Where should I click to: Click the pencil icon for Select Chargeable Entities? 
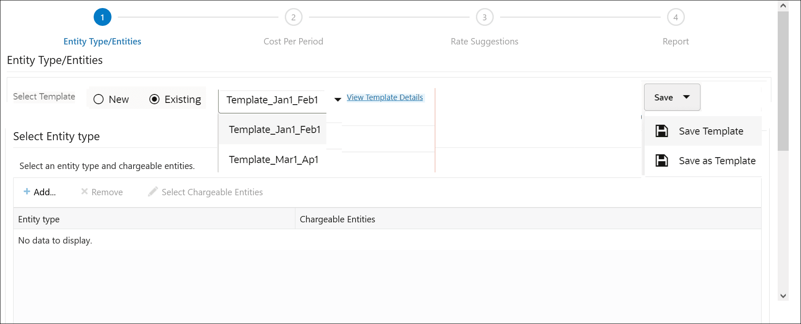[x=153, y=191]
